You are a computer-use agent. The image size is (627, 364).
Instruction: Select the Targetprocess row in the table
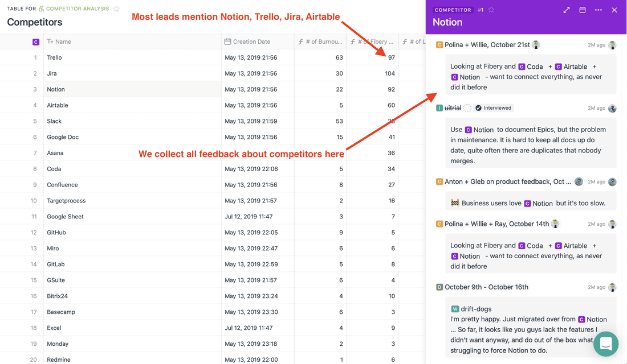coord(66,201)
